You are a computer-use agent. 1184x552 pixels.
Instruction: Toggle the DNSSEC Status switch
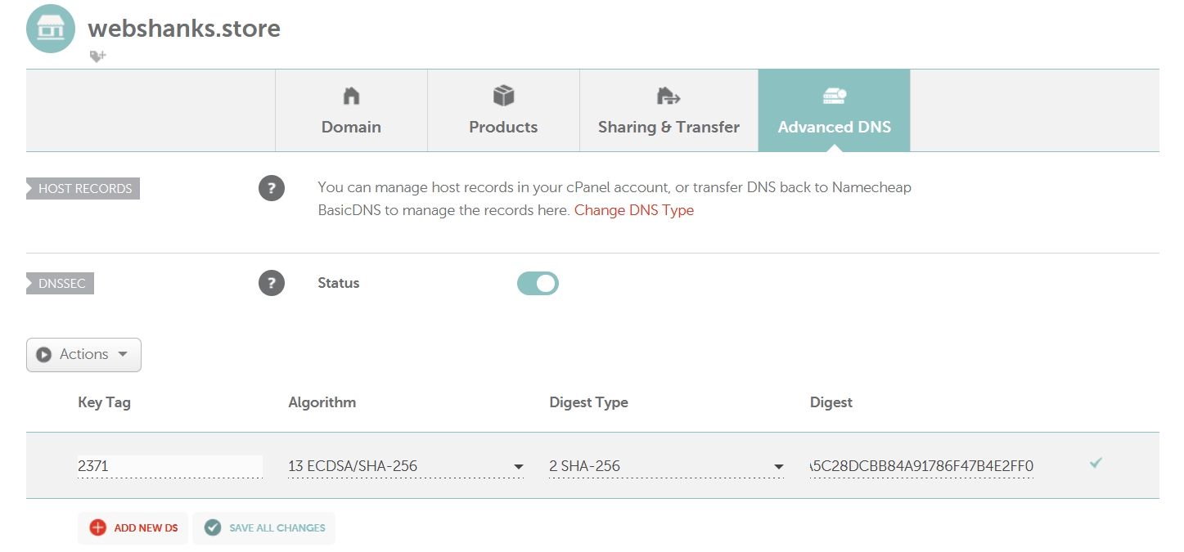[x=538, y=283]
